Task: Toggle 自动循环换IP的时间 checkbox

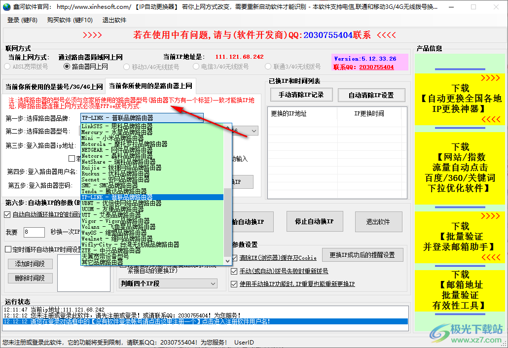Action: click(x=7, y=214)
